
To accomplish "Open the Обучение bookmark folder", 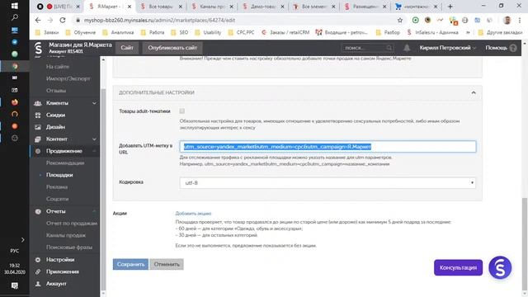I will tap(81, 33).
